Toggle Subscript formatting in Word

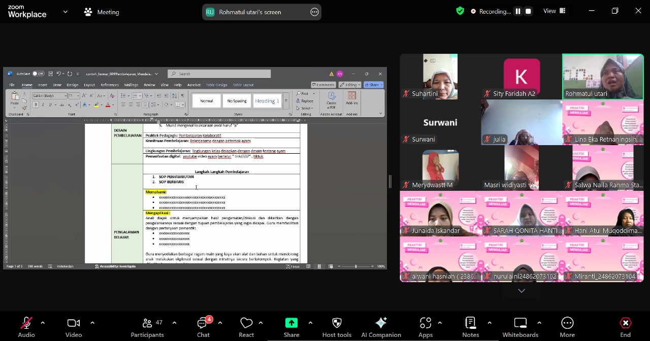click(70, 105)
